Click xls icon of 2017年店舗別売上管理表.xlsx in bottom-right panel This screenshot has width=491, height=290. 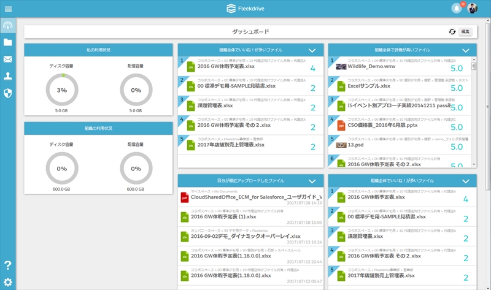click(x=341, y=276)
